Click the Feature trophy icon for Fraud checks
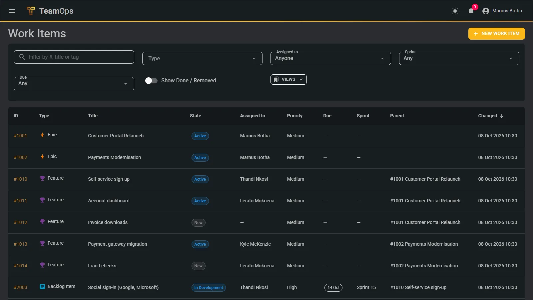The height and width of the screenshot is (300, 533). 42,265
